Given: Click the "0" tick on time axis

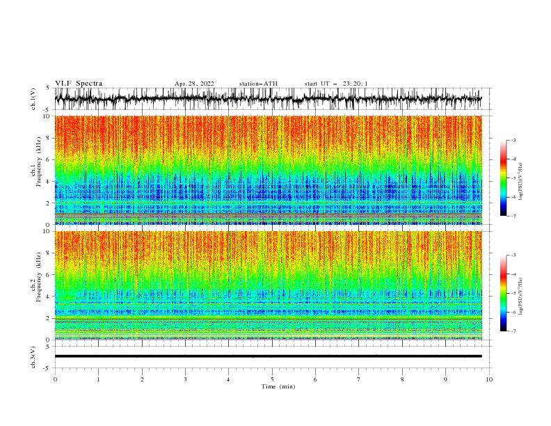Looking at the screenshot, I should coord(55,379).
